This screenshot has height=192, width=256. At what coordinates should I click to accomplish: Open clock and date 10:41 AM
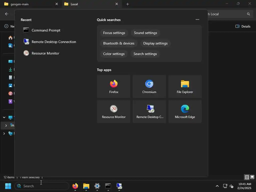coord(244,186)
